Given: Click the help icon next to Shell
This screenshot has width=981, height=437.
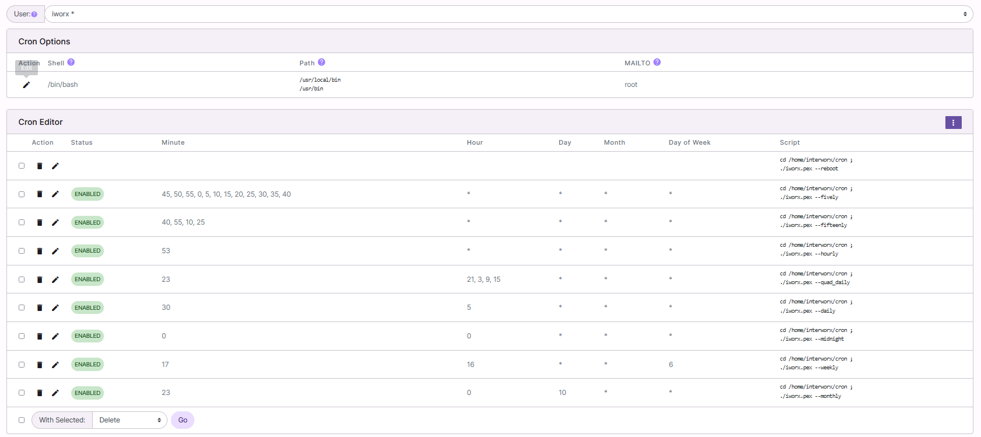Looking at the screenshot, I should [71, 62].
